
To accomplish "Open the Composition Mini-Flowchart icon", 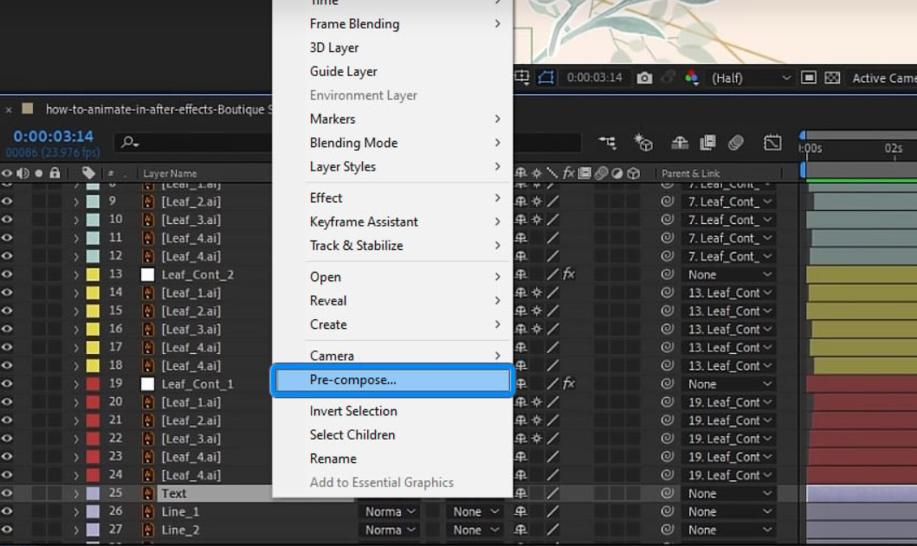I will [x=608, y=142].
